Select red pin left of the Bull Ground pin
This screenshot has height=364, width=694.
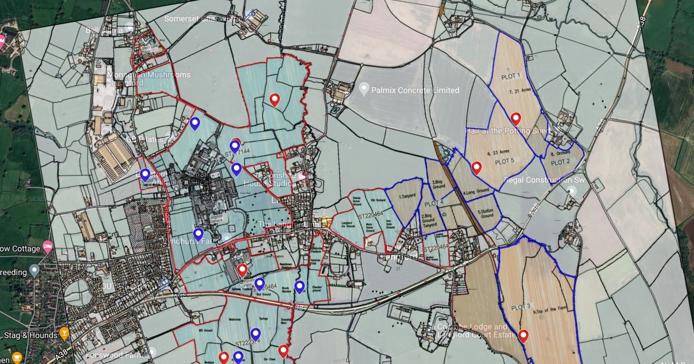pos(242,270)
